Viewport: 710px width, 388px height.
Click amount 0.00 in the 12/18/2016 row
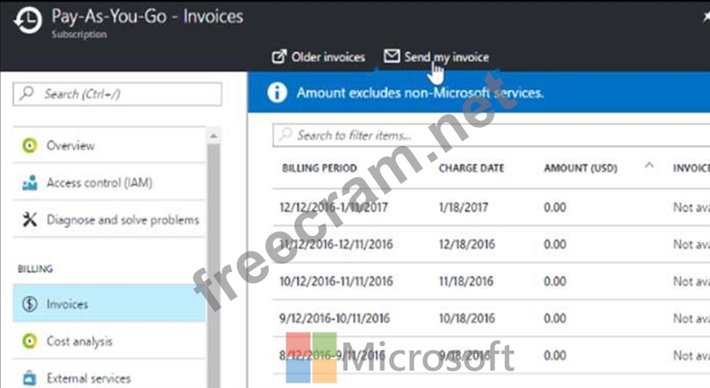click(555, 245)
